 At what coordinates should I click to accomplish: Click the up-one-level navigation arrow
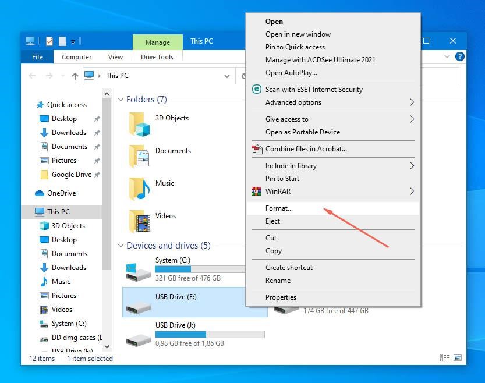75,76
